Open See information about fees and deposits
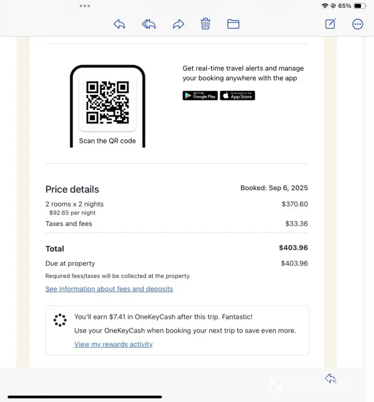The width and height of the screenshot is (374, 402). [x=109, y=289]
